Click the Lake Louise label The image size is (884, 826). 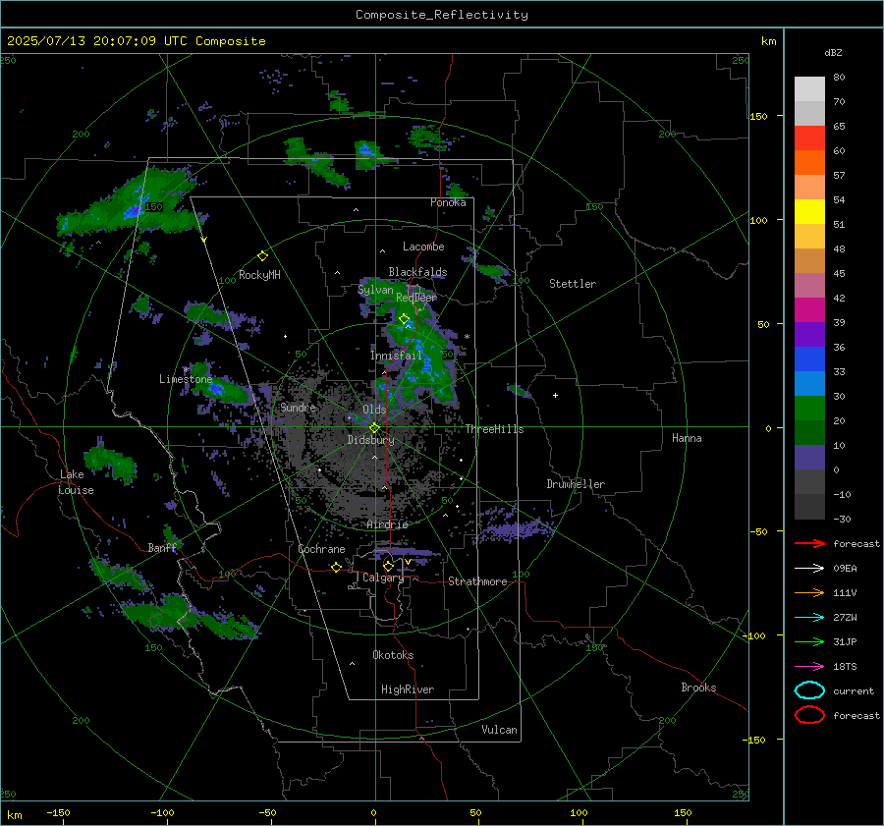(77, 482)
